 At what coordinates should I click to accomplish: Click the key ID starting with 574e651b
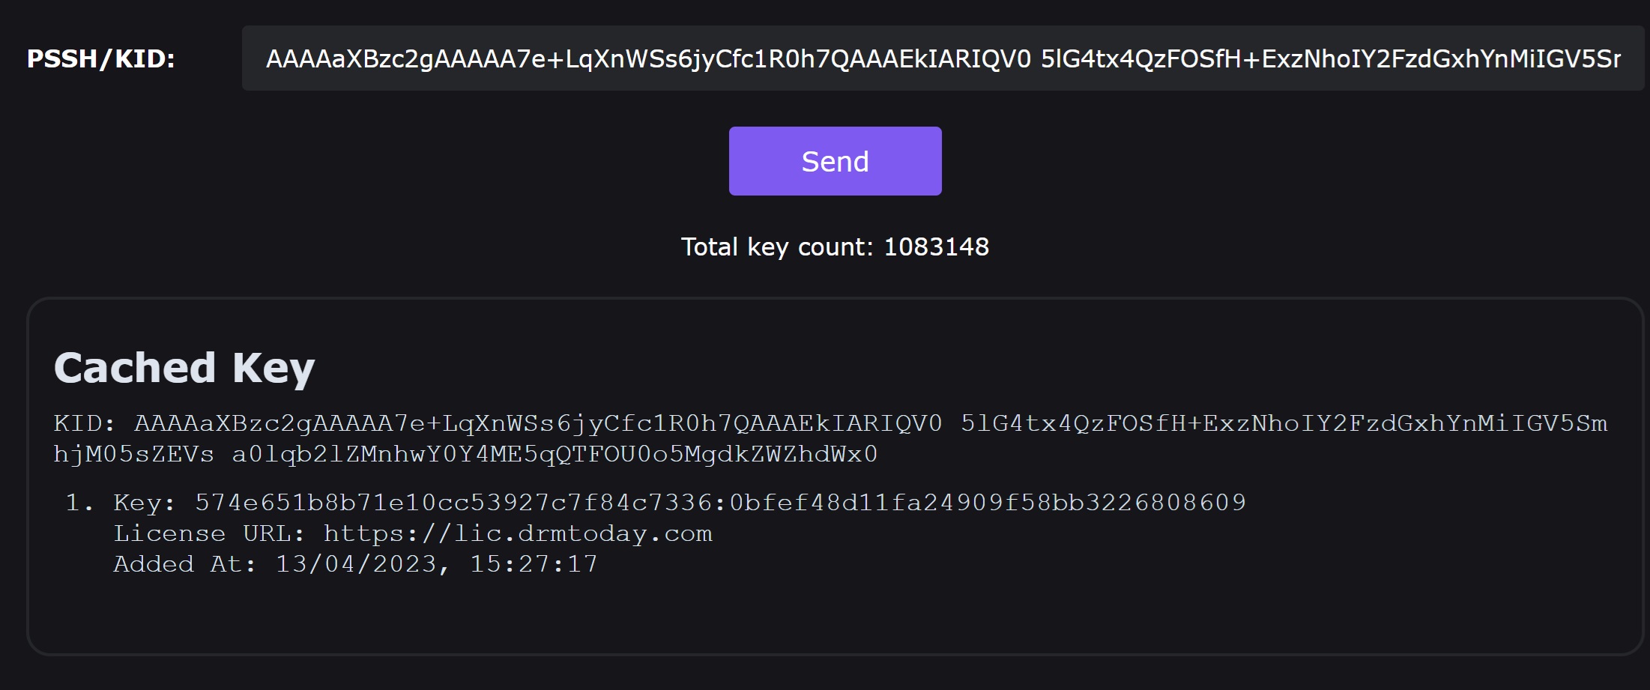pos(456,502)
